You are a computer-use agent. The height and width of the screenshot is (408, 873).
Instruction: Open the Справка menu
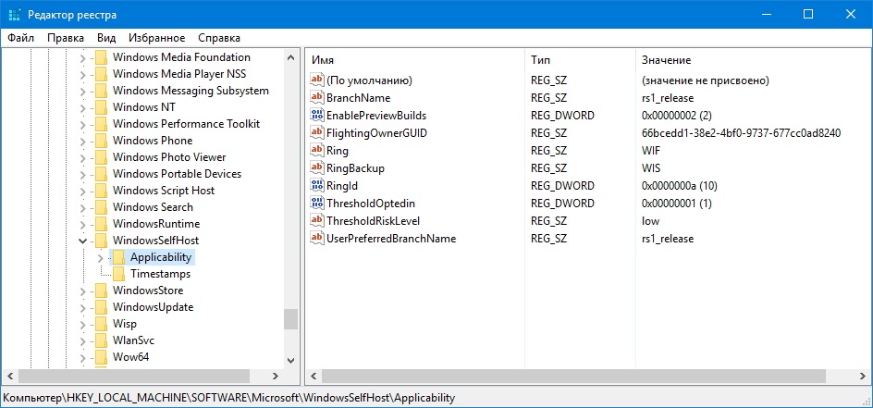pyautogui.click(x=219, y=38)
